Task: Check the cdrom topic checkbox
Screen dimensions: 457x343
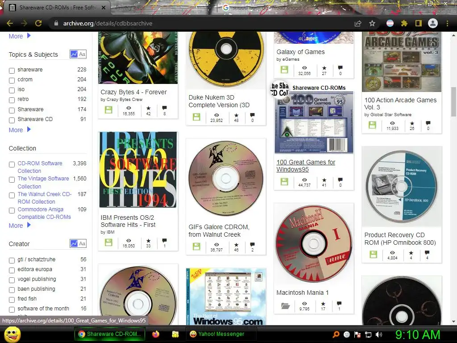Action: (x=12, y=80)
